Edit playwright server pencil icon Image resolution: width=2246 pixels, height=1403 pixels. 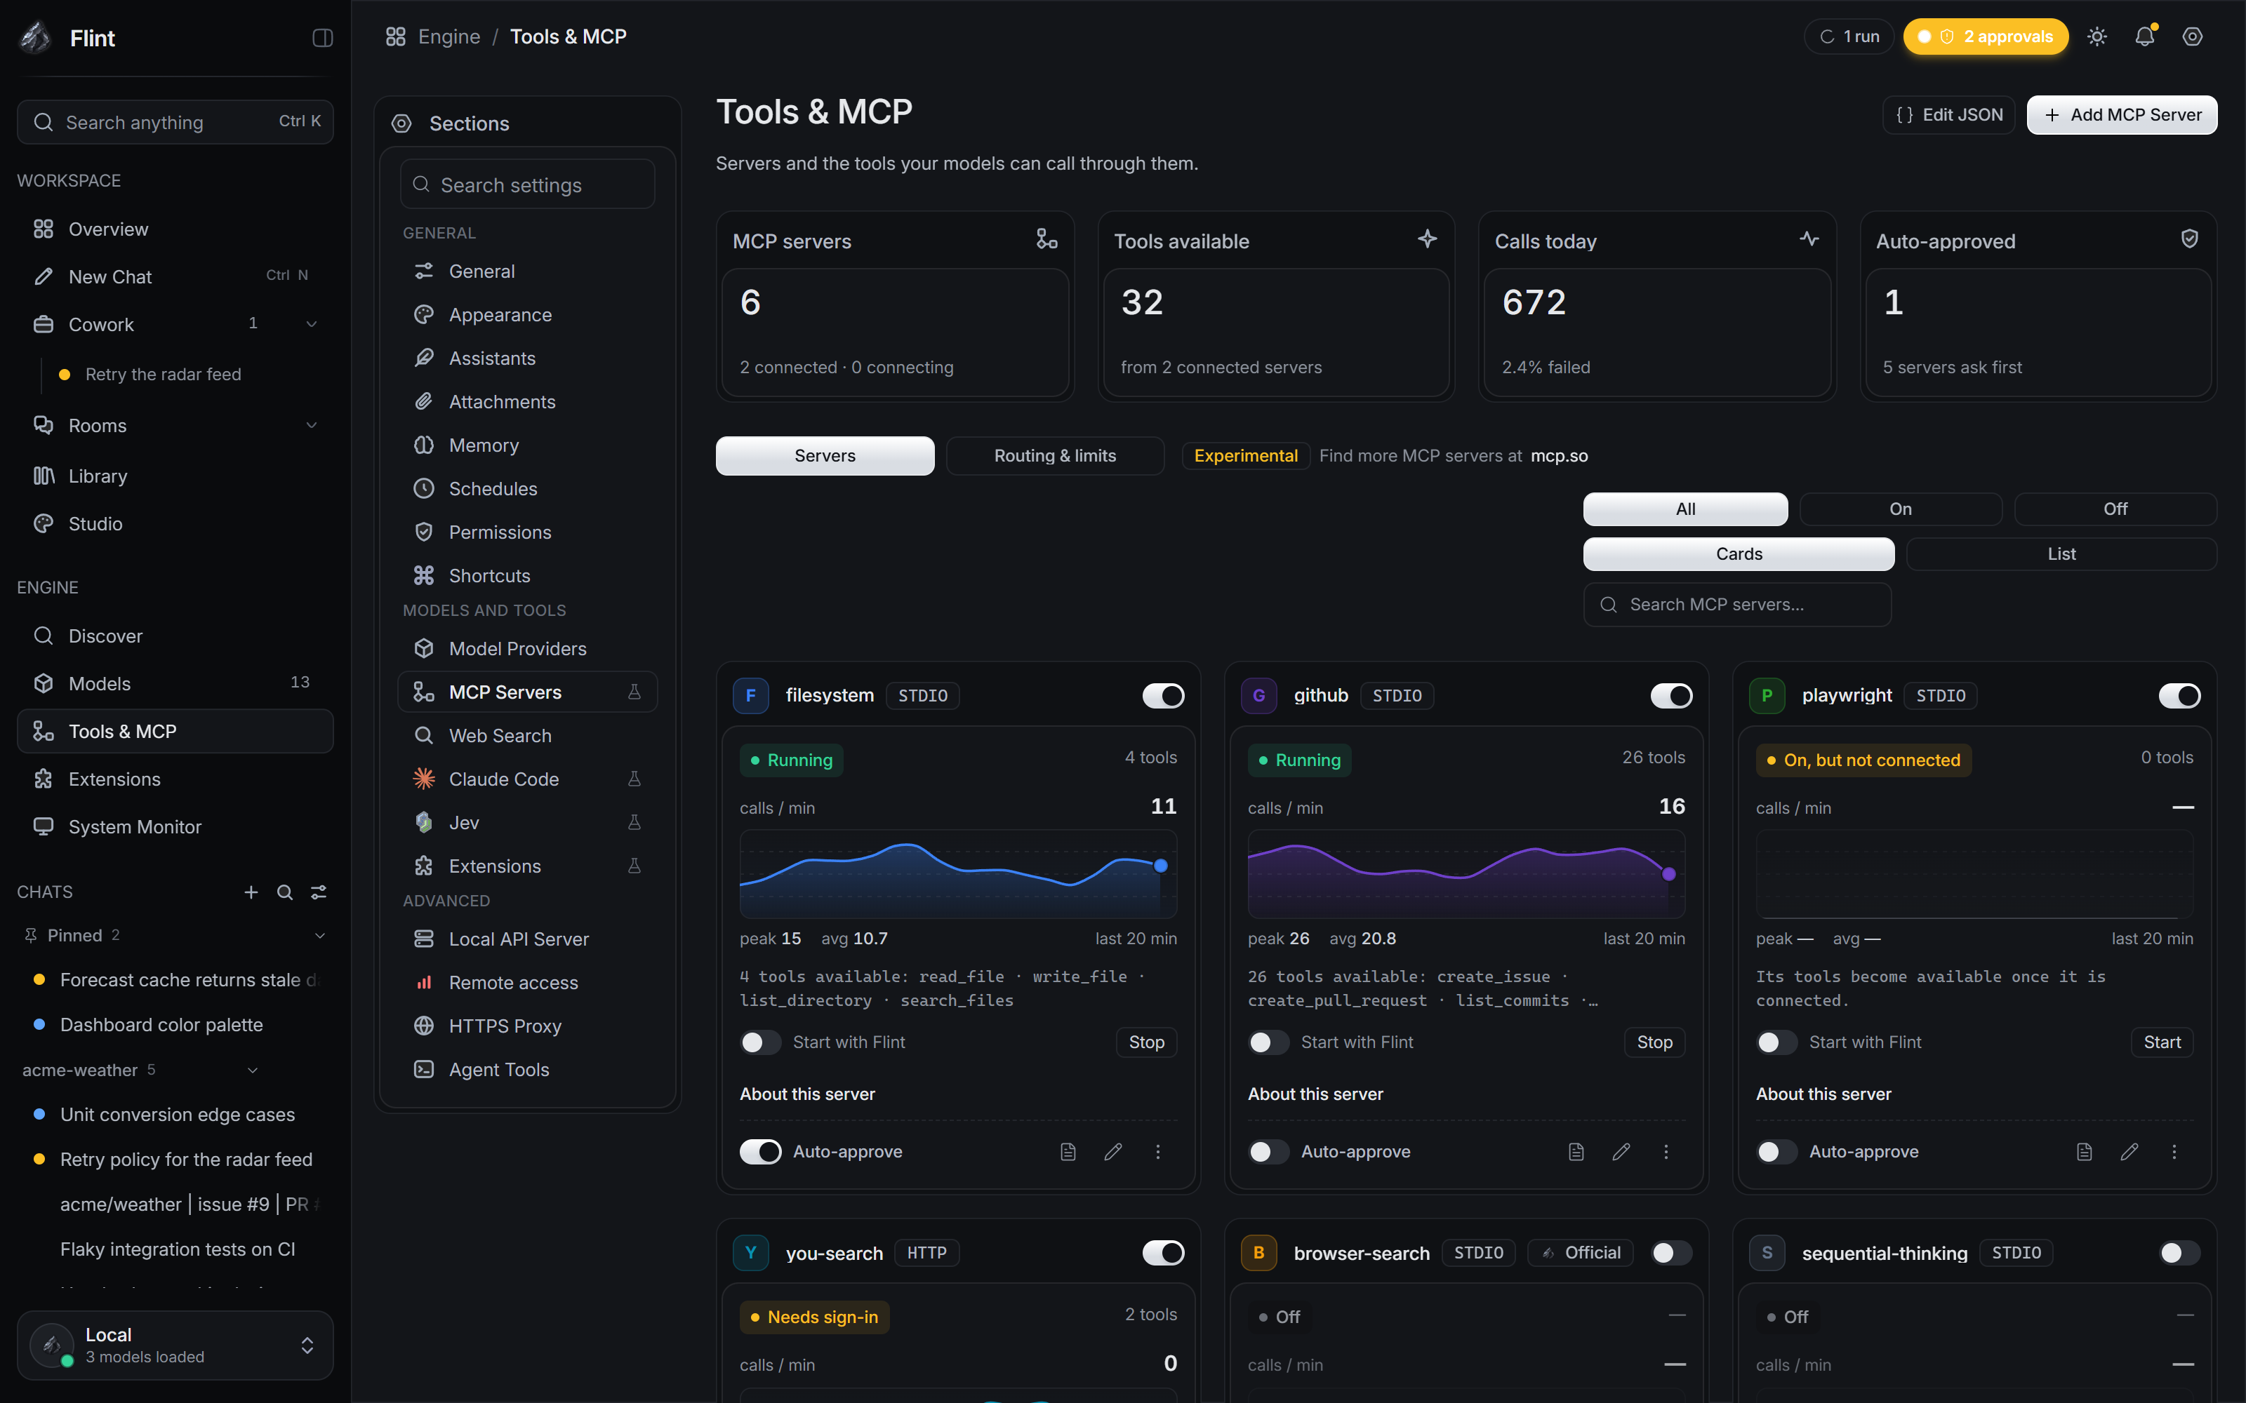click(x=2129, y=1152)
